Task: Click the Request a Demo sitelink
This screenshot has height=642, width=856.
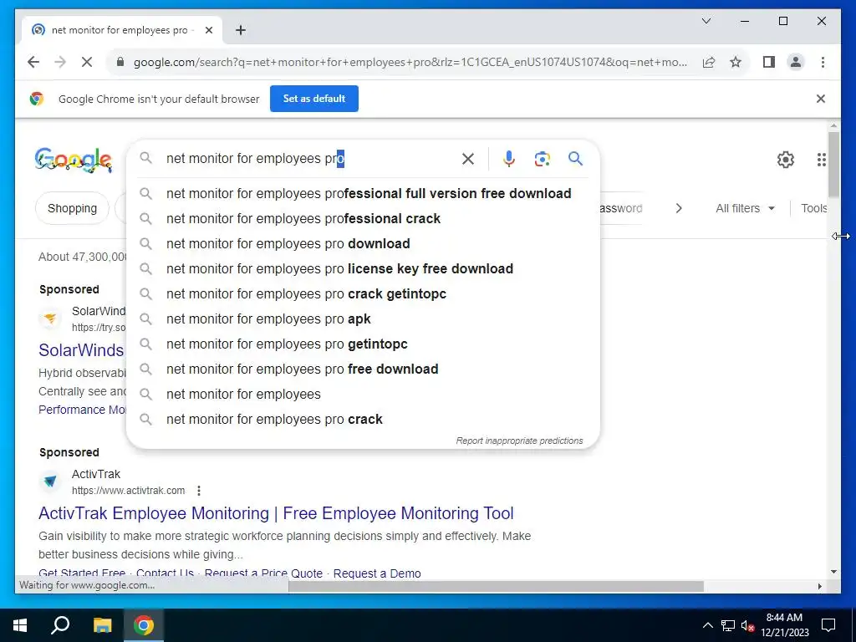Action: point(377,573)
